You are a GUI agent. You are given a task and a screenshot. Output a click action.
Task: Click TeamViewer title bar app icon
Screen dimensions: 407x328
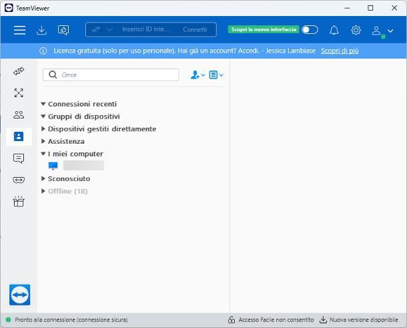[9, 8]
